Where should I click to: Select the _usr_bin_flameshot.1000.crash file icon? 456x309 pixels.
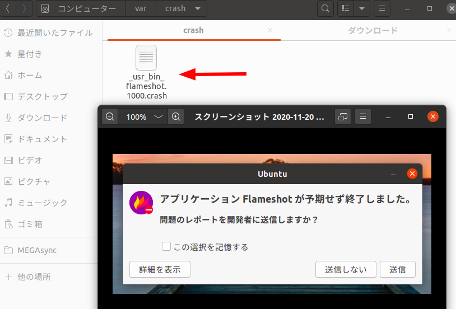pyautogui.click(x=146, y=58)
